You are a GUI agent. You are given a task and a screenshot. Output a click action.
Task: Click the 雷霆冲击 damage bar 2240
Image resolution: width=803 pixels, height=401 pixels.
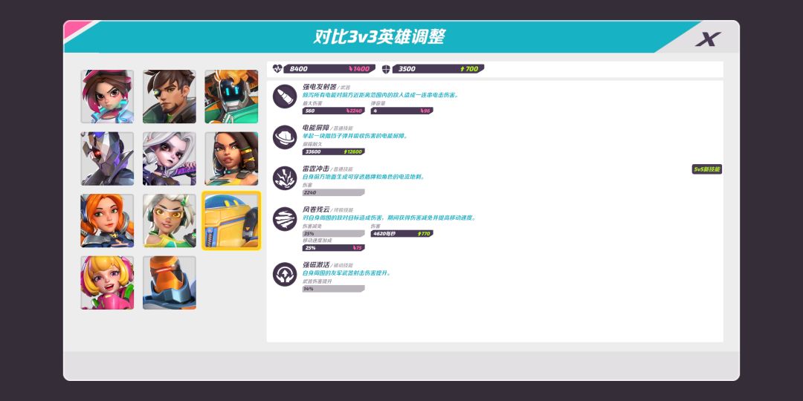333,192
